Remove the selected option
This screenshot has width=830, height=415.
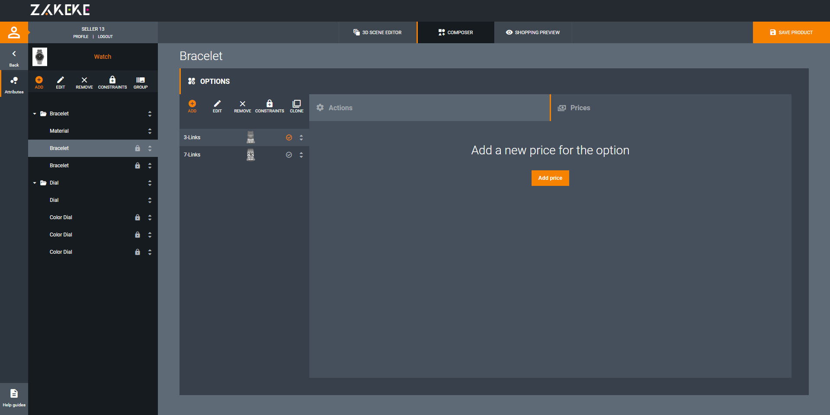click(243, 106)
